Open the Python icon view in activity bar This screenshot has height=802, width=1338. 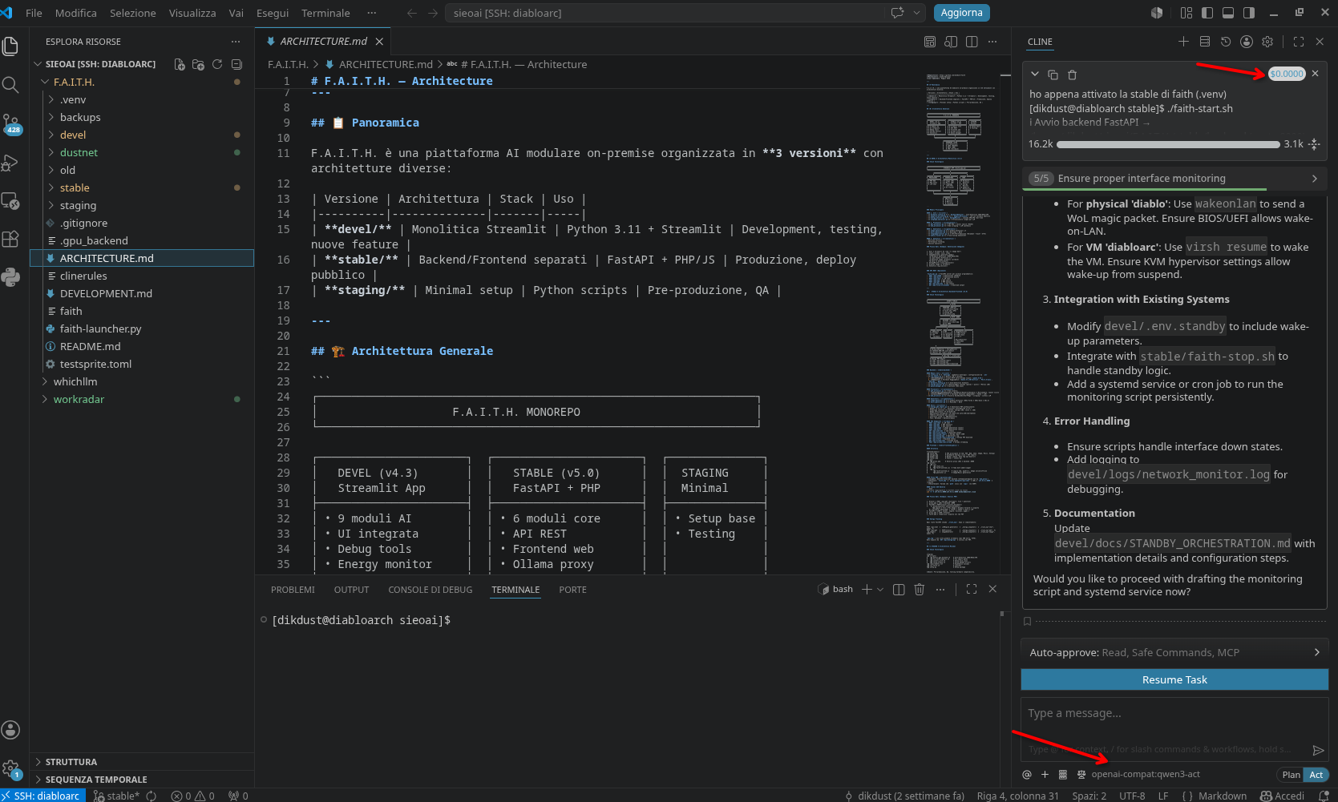point(10,278)
